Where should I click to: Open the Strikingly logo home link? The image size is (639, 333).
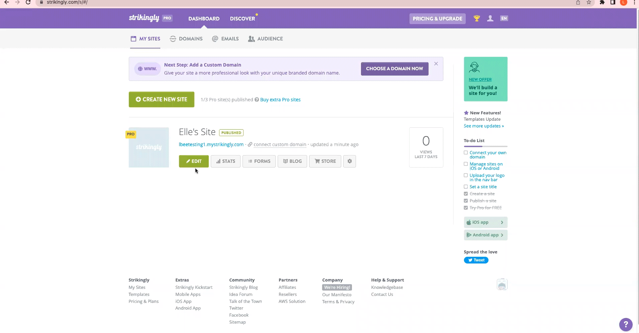[144, 18]
